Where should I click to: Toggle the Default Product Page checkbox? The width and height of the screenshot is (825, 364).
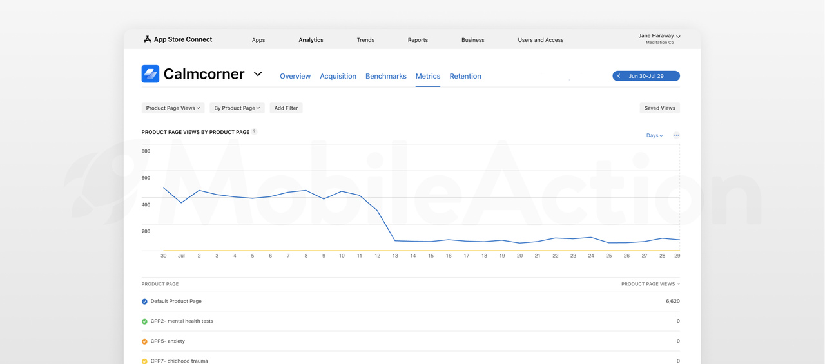(x=144, y=302)
